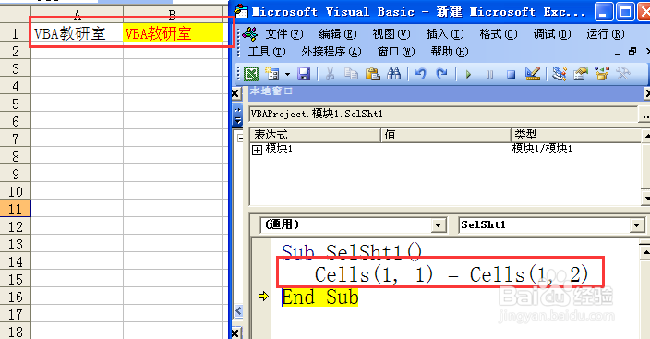
Task: Open the 格式(O) menu
Action: (499, 34)
